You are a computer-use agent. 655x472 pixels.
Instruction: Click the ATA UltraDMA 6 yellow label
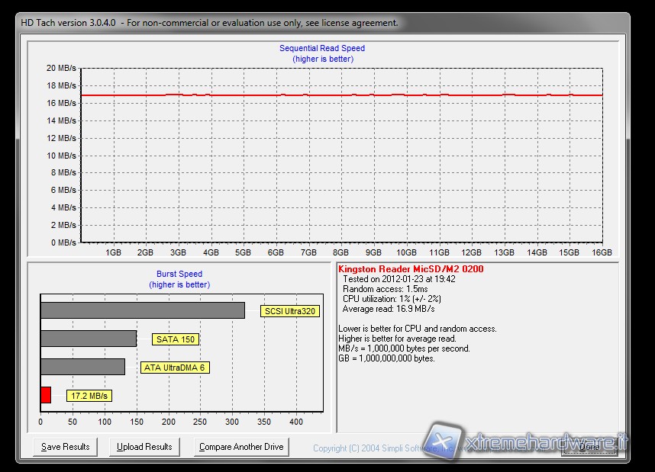click(175, 368)
